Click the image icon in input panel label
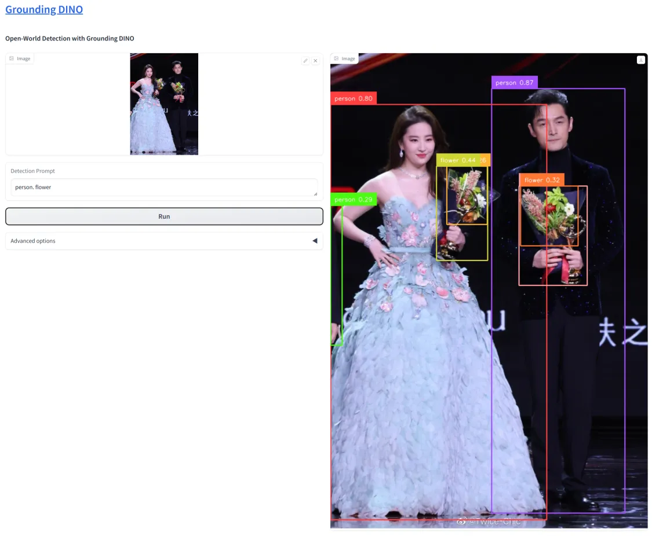 pyautogui.click(x=12, y=58)
